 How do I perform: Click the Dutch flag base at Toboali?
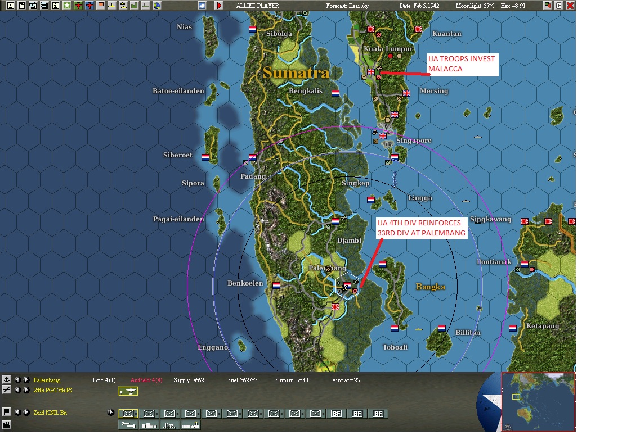pyautogui.click(x=395, y=328)
